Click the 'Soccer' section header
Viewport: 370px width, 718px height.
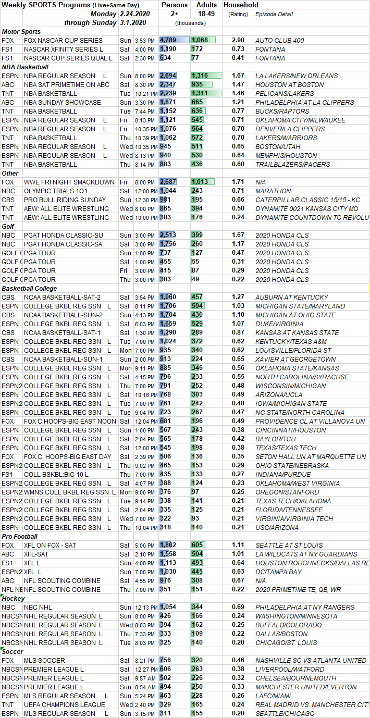click(x=14, y=651)
